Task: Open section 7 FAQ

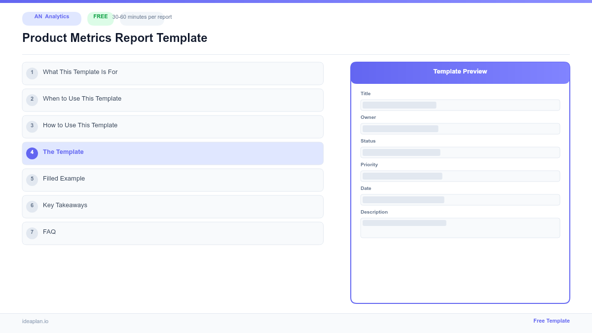Action: (x=173, y=233)
